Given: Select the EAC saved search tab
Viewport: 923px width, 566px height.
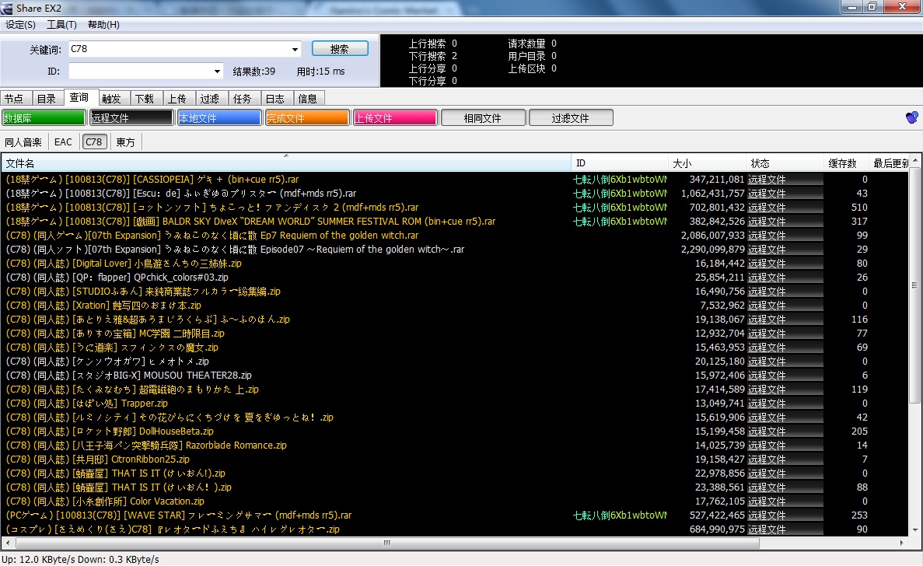Looking at the screenshot, I should click(63, 141).
